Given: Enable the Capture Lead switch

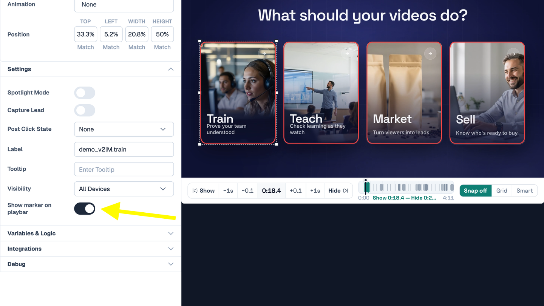Looking at the screenshot, I should point(85,110).
